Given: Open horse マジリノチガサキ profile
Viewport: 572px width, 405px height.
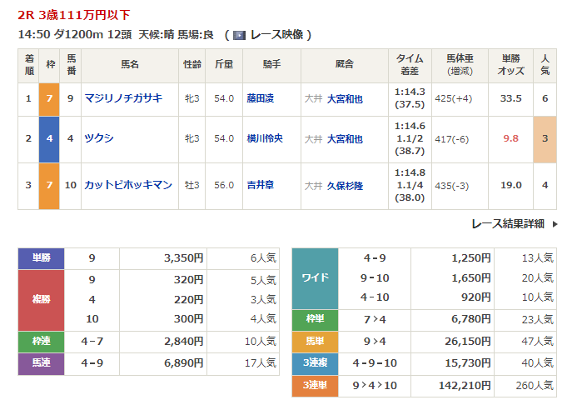Looking at the screenshot, I should [x=123, y=98].
